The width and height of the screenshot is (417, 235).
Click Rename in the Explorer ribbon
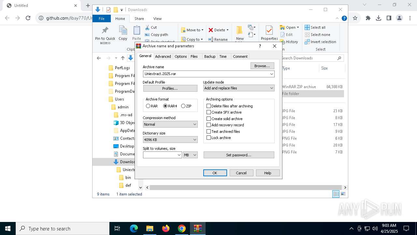pos(218,39)
